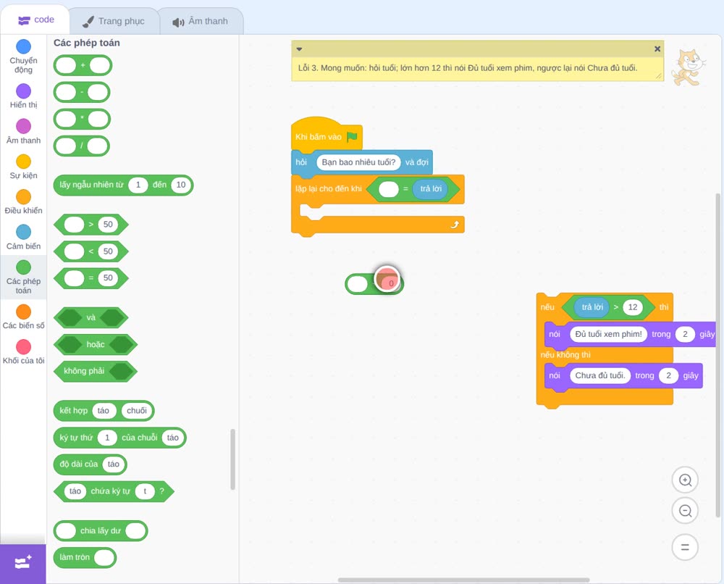Click the 'độ dài của' block
The image size is (724, 584).
point(90,464)
